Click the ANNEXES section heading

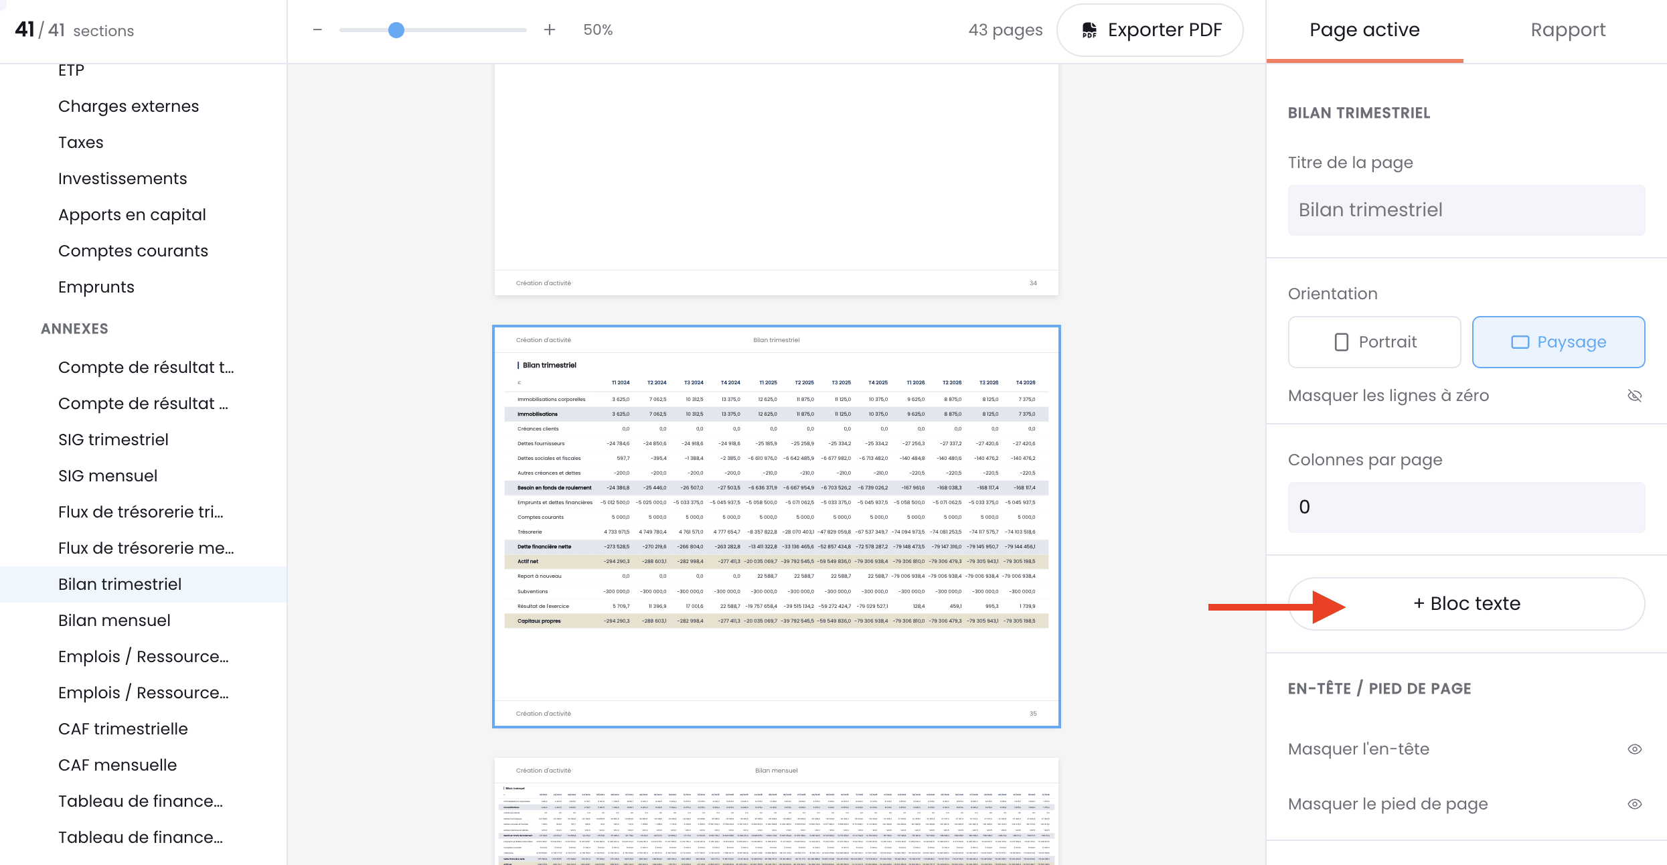[x=74, y=329]
